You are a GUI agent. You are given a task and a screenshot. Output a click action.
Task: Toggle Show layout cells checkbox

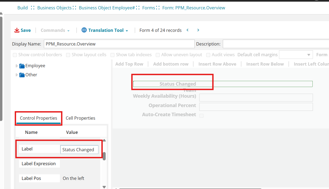coord(68,55)
